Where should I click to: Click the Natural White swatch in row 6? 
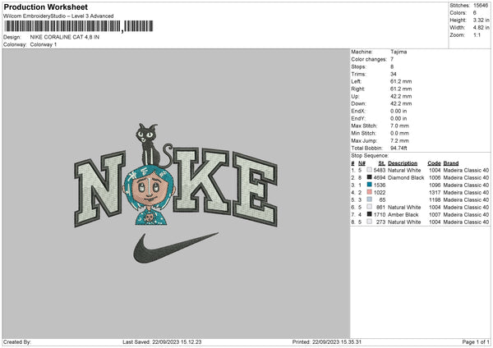click(x=370, y=207)
